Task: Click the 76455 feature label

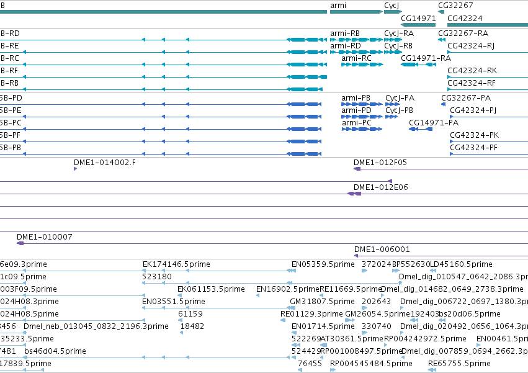Action: [x=310, y=364]
